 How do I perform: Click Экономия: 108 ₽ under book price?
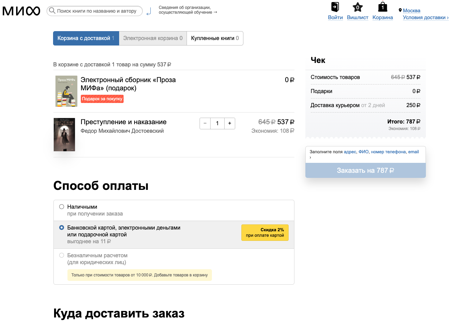pyautogui.click(x=273, y=131)
